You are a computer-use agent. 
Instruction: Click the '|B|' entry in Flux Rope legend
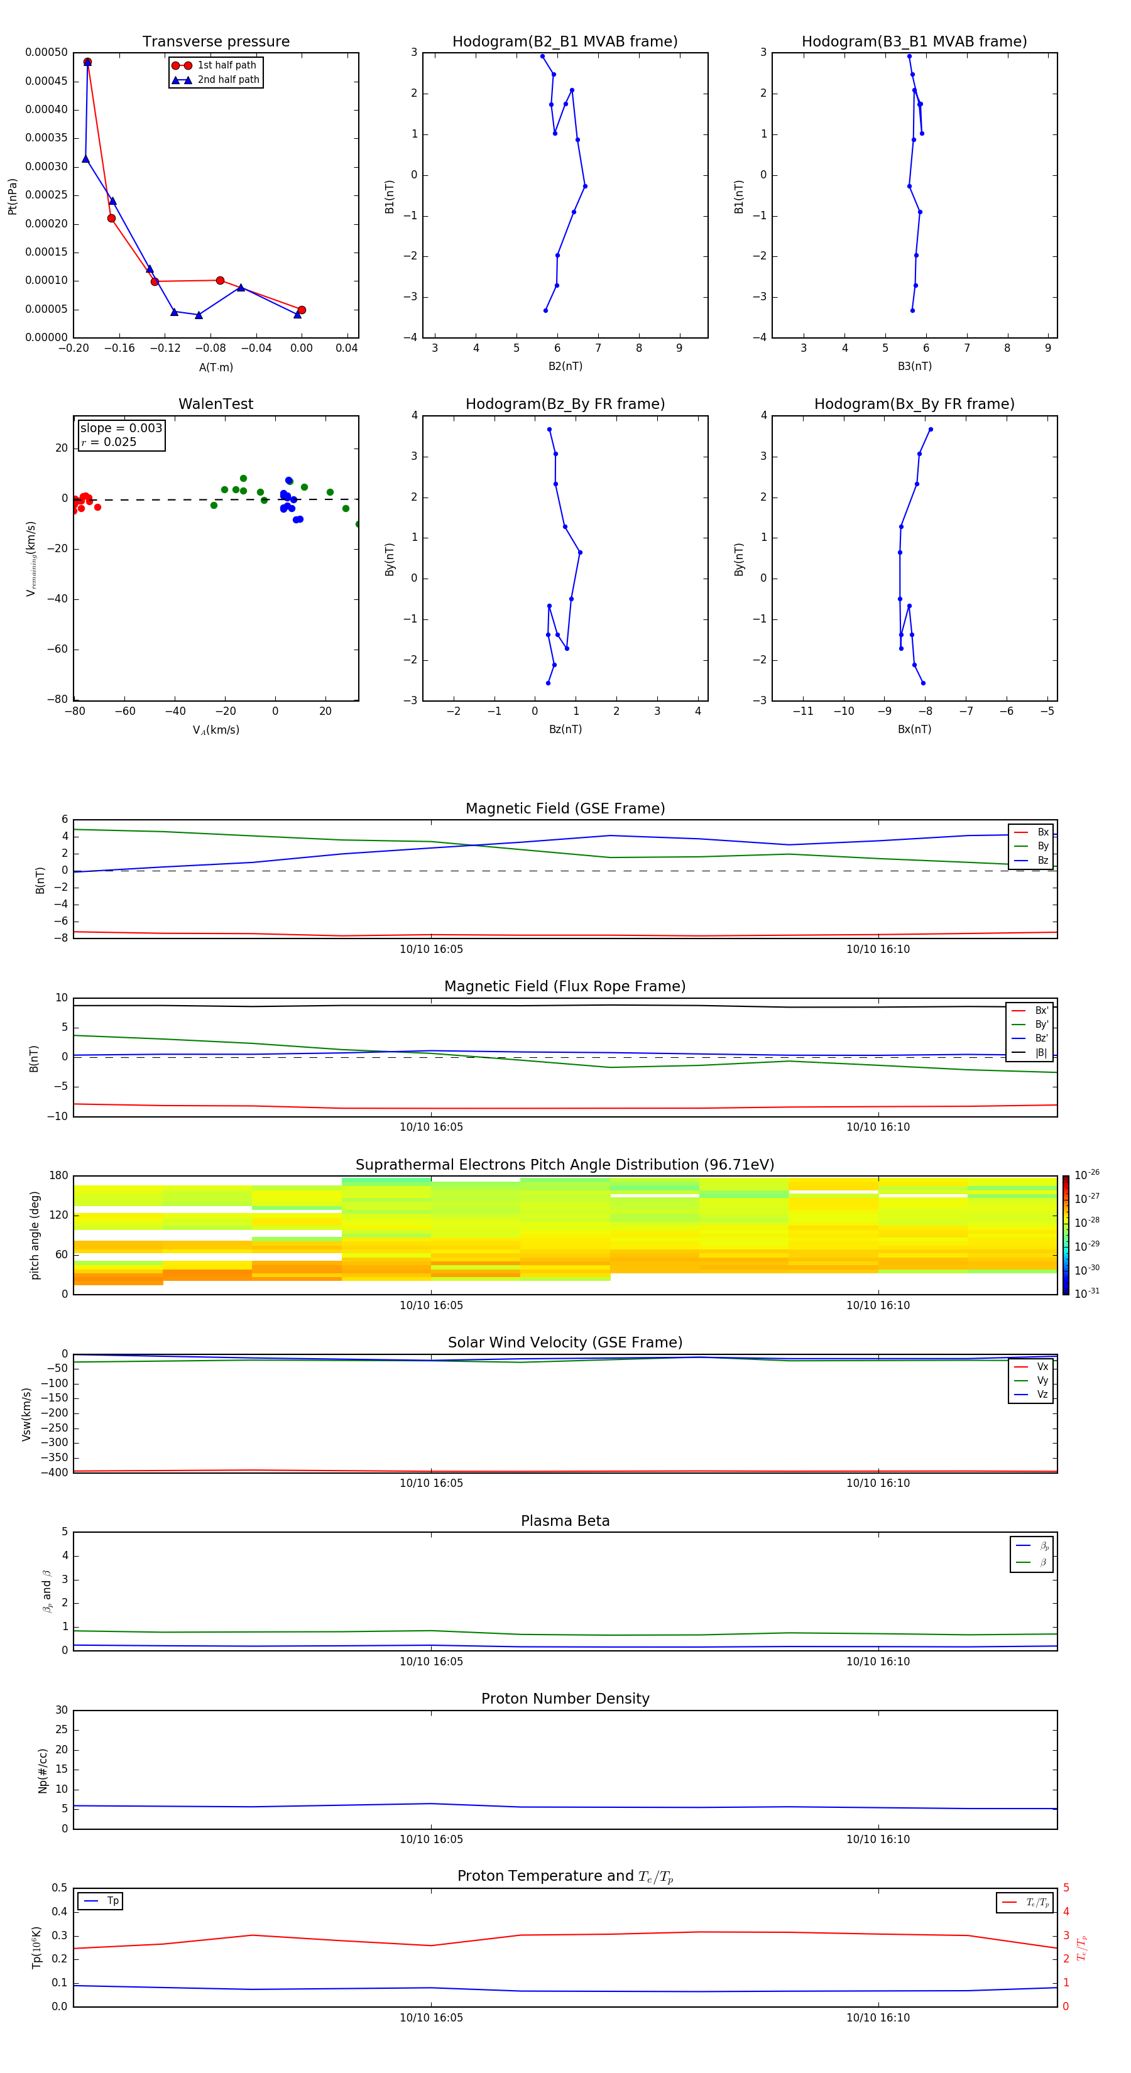click(x=1030, y=1053)
